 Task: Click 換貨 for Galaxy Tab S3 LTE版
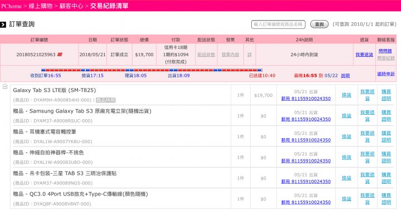click(346, 95)
